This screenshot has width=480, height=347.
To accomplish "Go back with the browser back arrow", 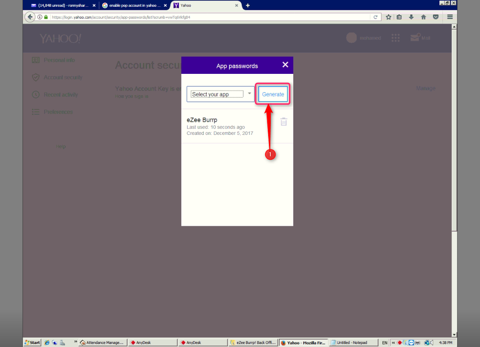I will [30, 17].
